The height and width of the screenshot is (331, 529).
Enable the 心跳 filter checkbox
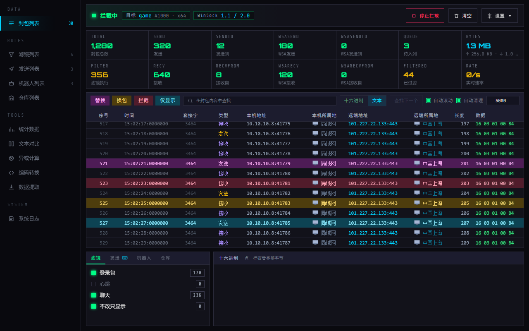click(x=93, y=284)
